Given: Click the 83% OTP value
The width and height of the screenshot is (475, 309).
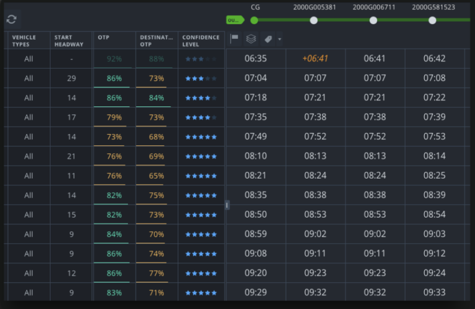Looking at the screenshot, I should 114,293.
